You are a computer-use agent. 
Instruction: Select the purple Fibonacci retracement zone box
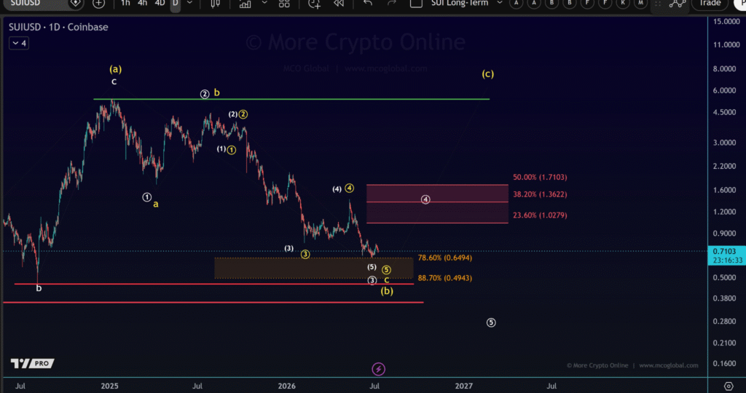click(437, 204)
